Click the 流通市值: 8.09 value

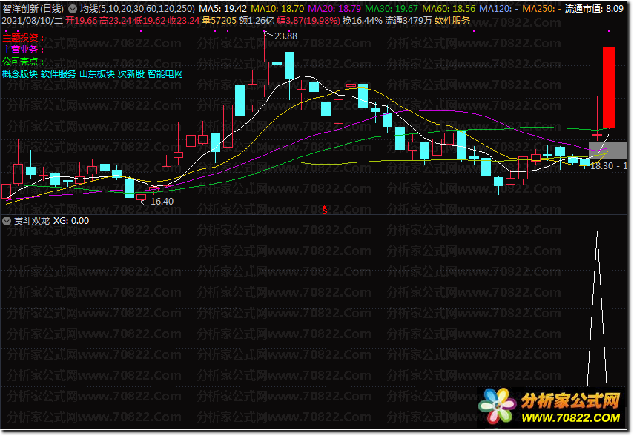[x=594, y=8]
